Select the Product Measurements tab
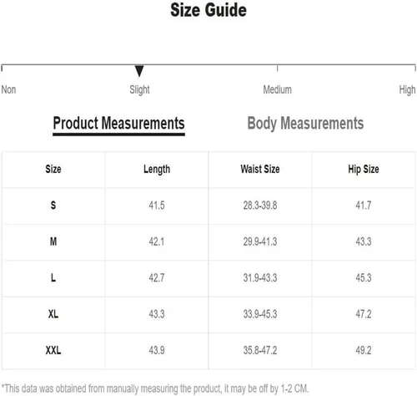The width and height of the screenshot is (417, 396). (x=118, y=124)
